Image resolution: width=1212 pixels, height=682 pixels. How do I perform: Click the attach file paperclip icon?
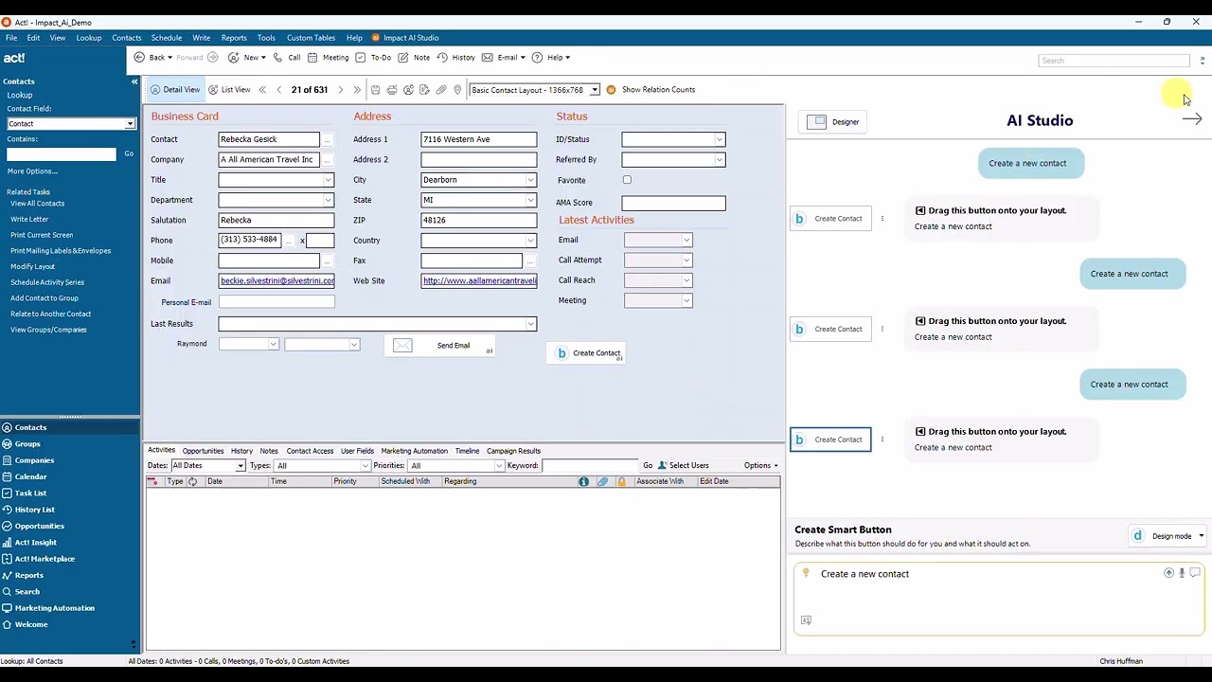click(x=441, y=90)
